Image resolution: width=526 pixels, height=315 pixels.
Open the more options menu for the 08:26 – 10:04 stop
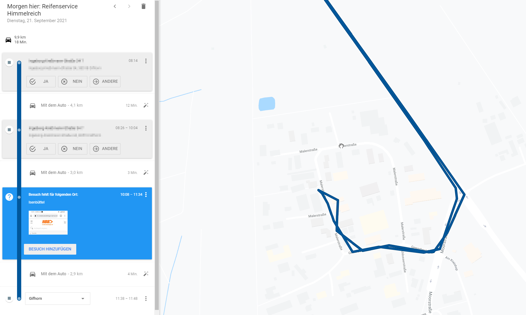point(146,128)
